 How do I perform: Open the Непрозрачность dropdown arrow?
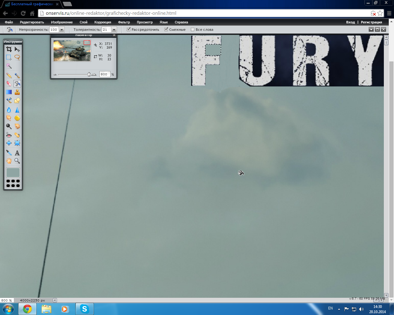62,30
